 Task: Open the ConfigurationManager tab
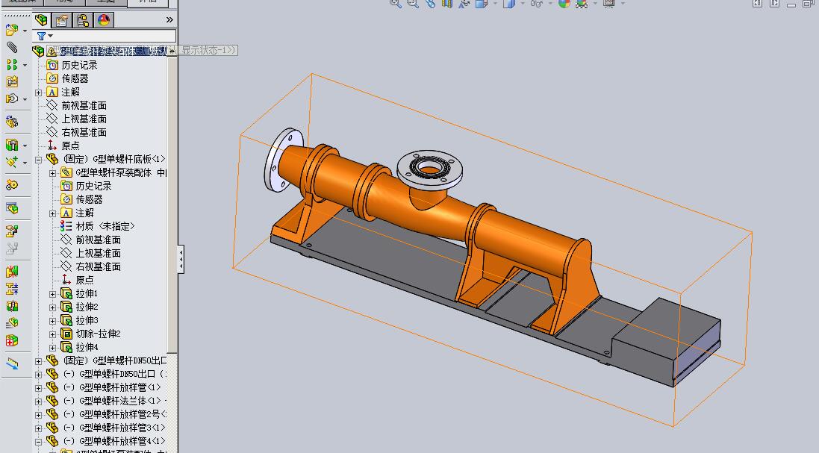[x=83, y=20]
